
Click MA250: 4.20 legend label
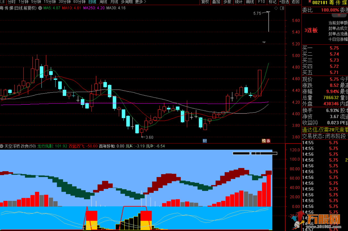[94, 8]
